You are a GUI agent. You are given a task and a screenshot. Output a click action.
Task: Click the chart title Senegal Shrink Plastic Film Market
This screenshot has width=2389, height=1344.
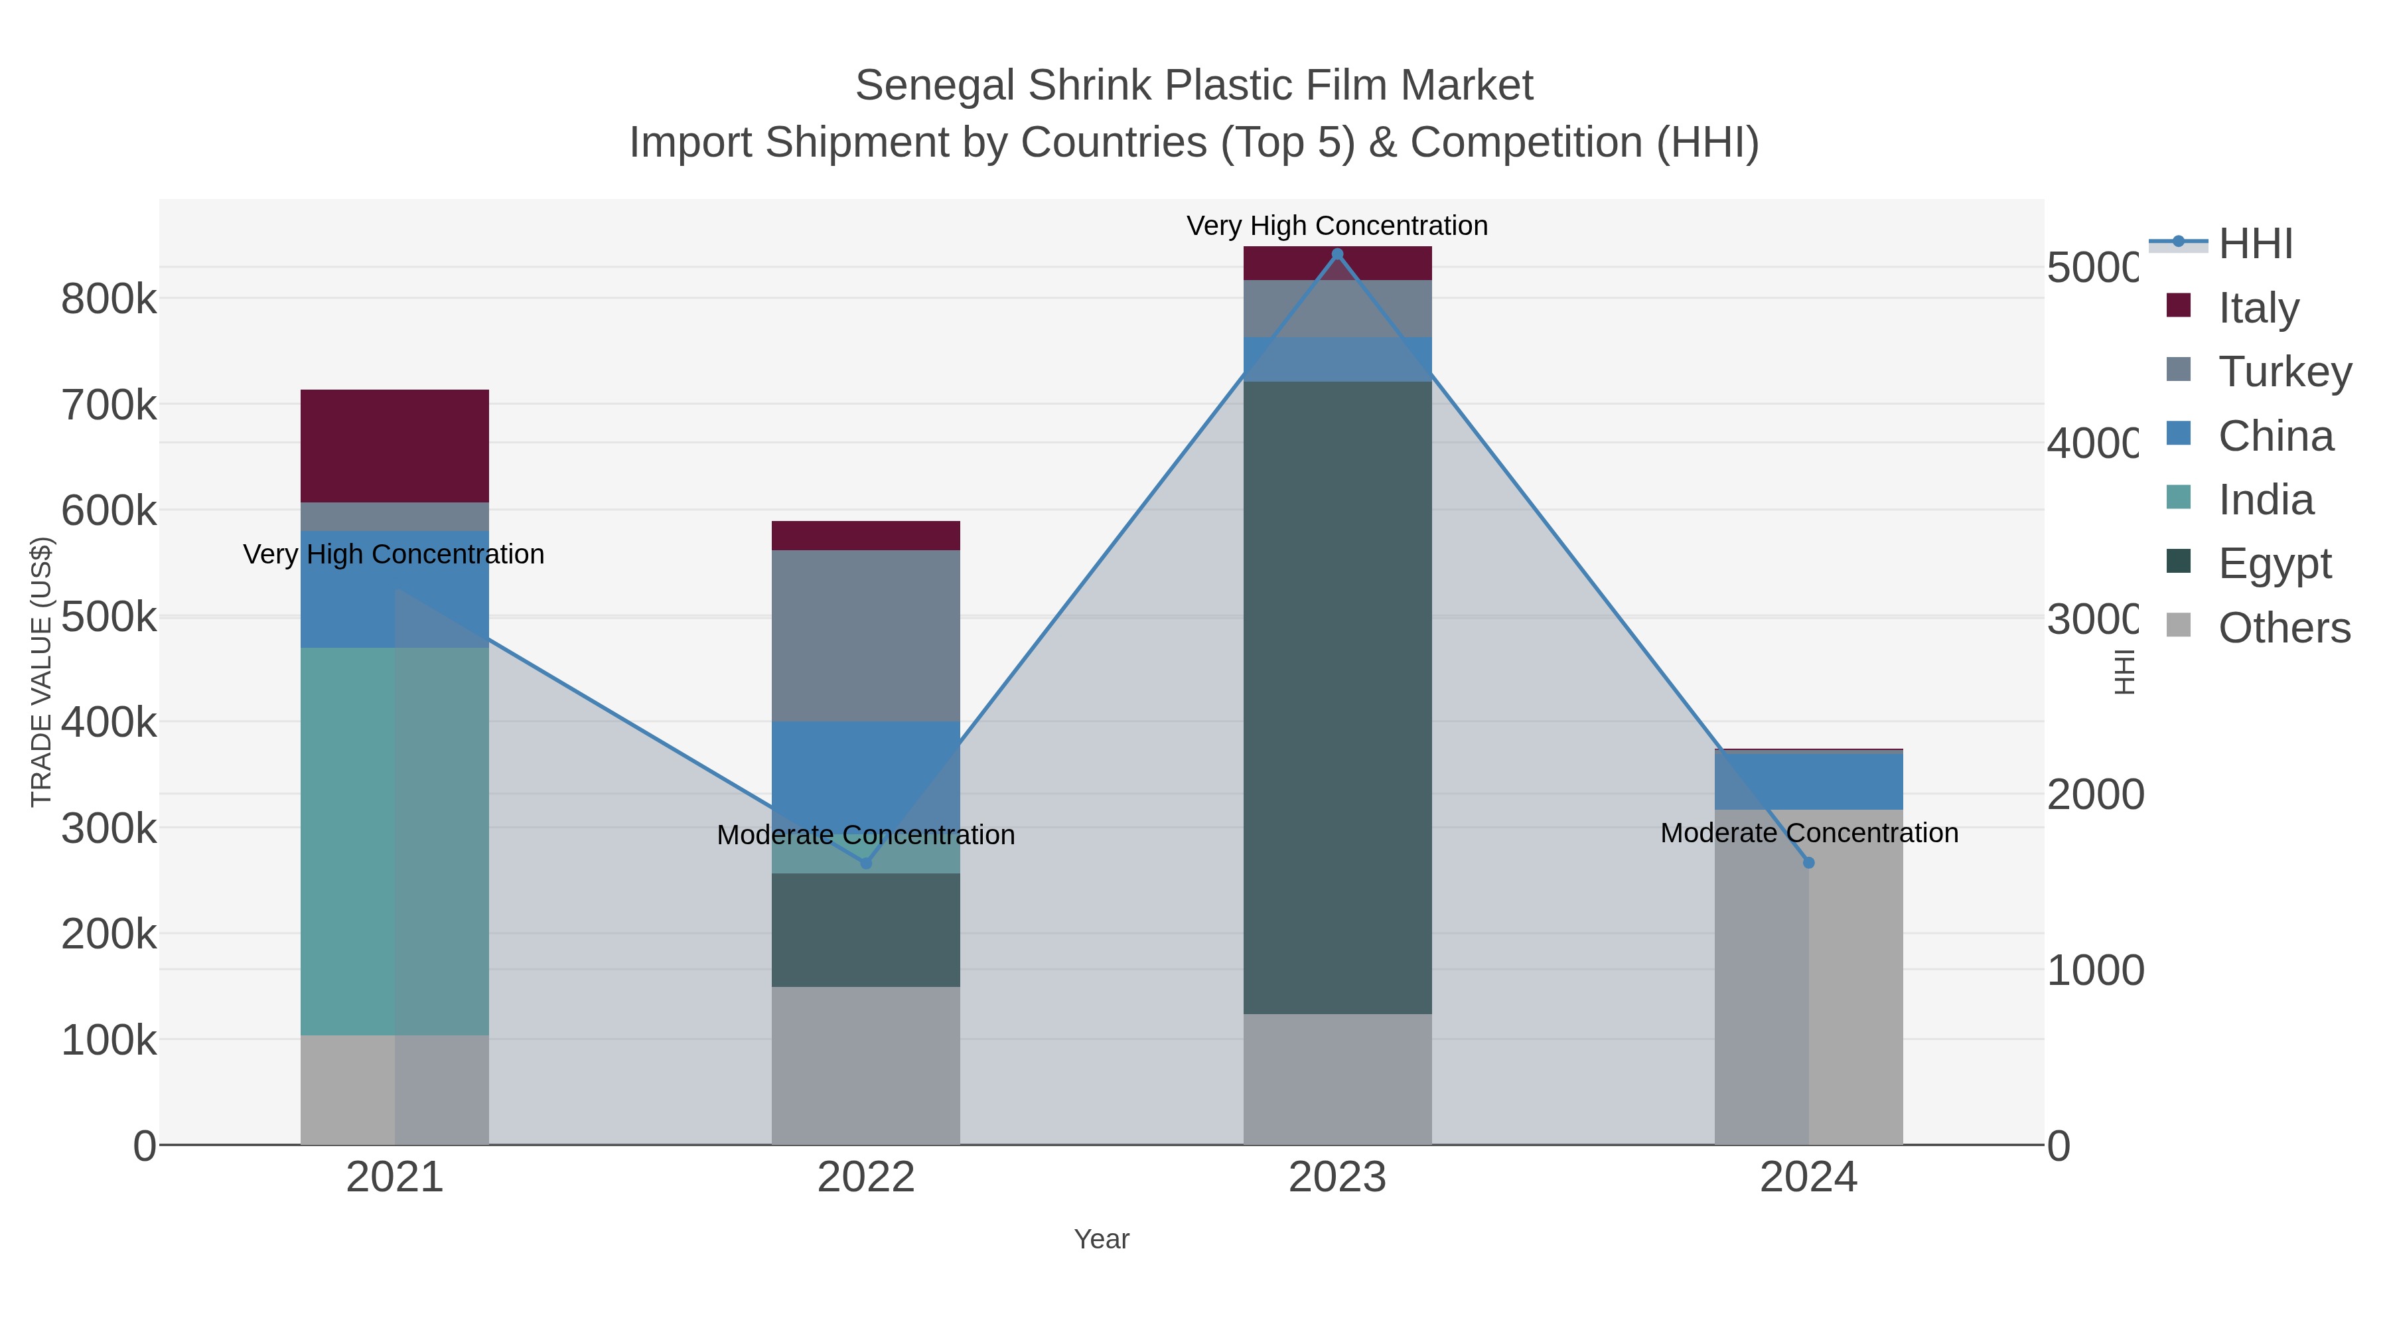(1194, 86)
